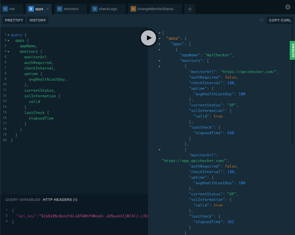The width and height of the screenshot is (295, 235).
Task: Fold the monitors block on line 4
Action: coord(8,52)
